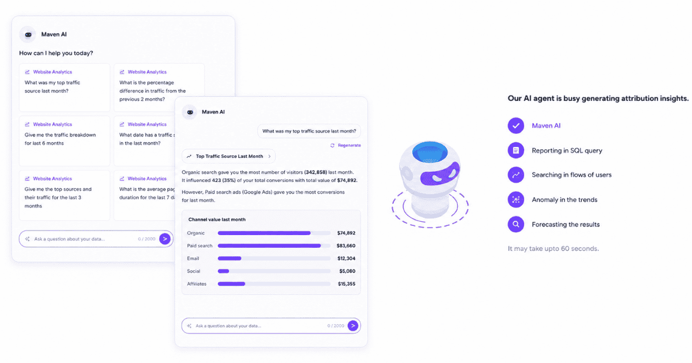The width and height of the screenshot is (692, 363).
Task: Click the '0 / 2000' counter in front window
Action: click(x=336, y=326)
